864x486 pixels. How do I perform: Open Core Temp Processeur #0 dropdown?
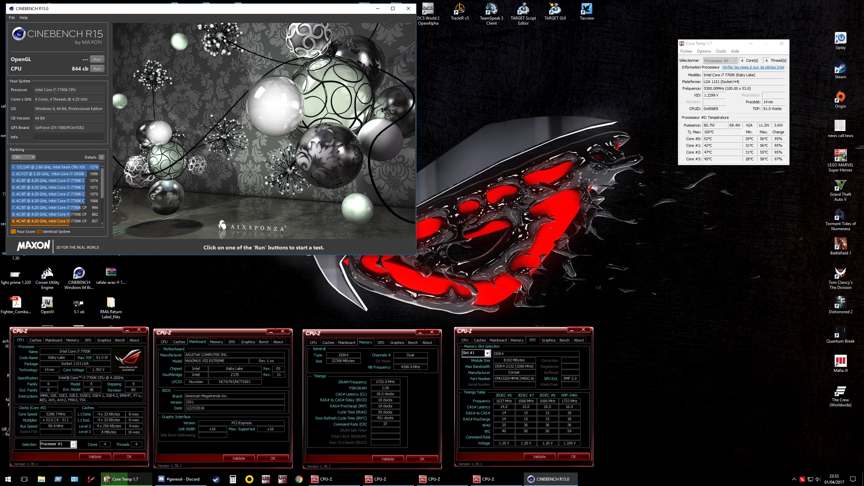pos(720,61)
